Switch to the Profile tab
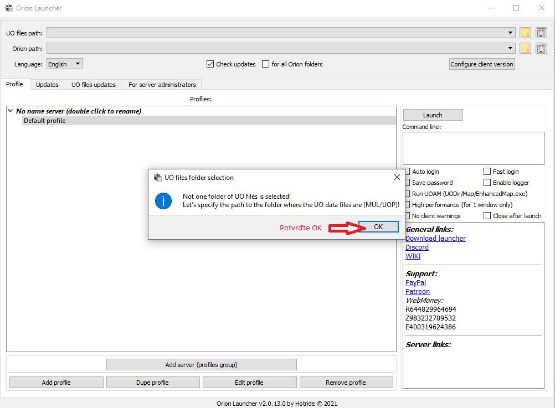This screenshot has height=408, width=555. 14,84
